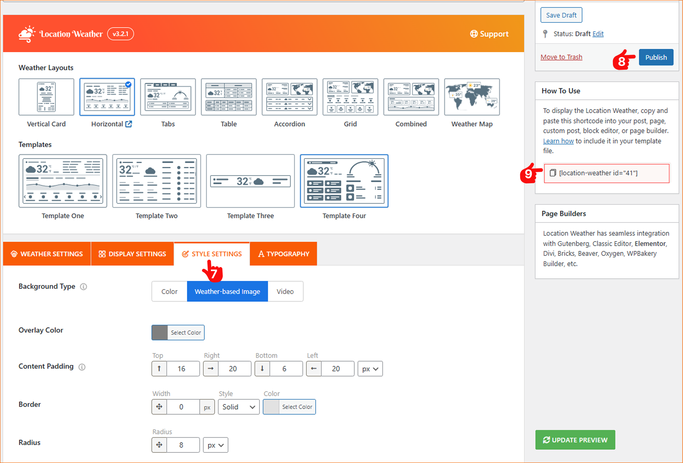Open Border Style Solid dropdown
Screen dimensions: 683x463
[x=239, y=407]
